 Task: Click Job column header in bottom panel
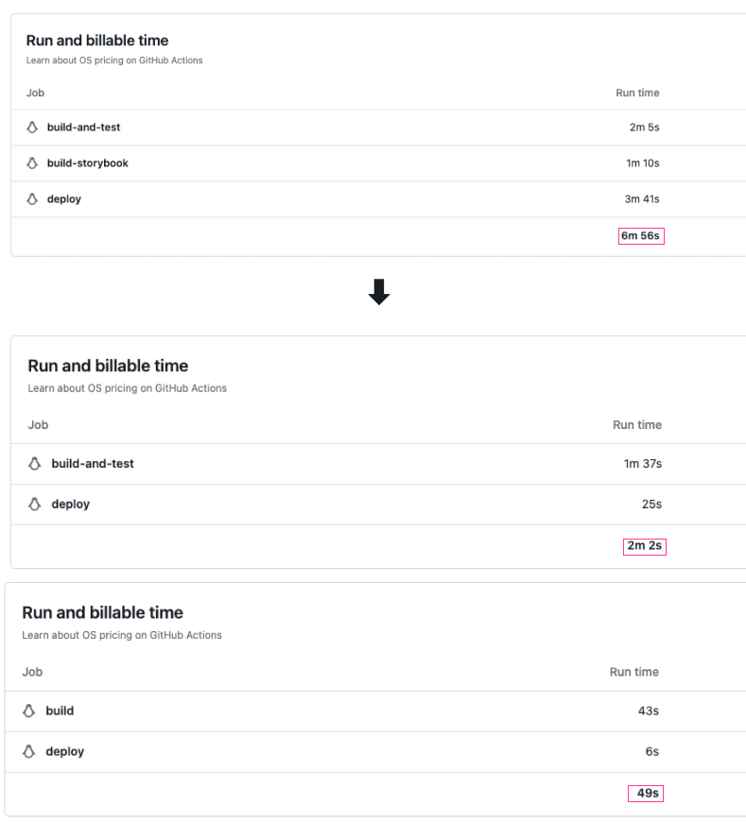[32, 672]
